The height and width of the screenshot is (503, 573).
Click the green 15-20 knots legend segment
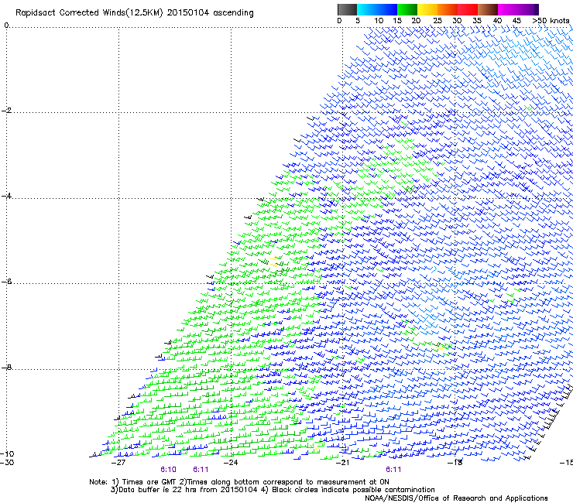[407, 9]
